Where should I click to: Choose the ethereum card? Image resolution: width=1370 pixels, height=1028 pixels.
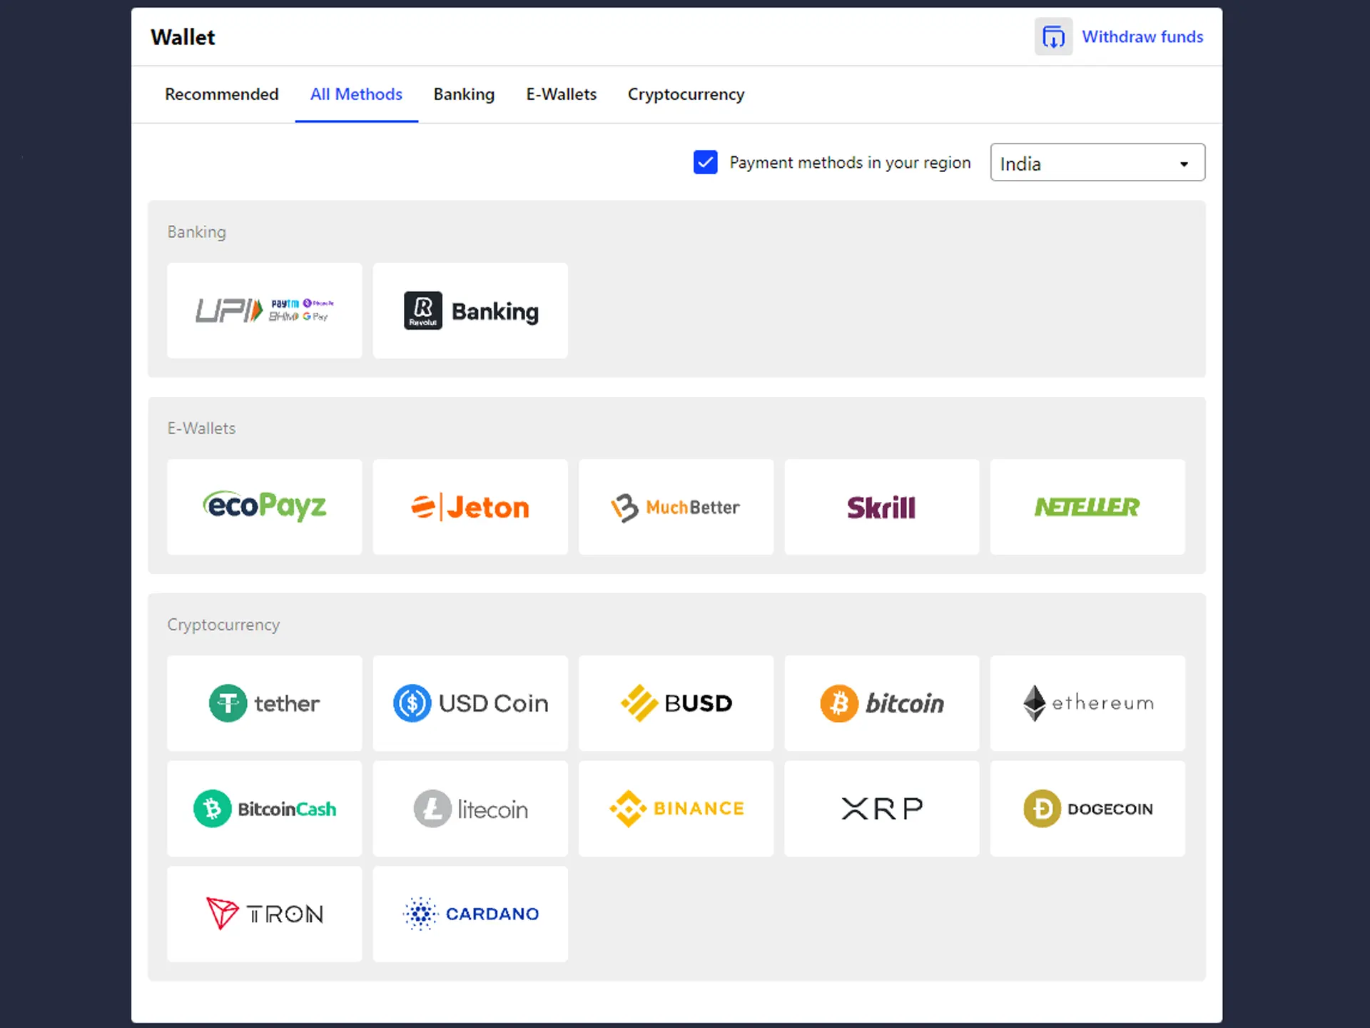[1087, 703]
